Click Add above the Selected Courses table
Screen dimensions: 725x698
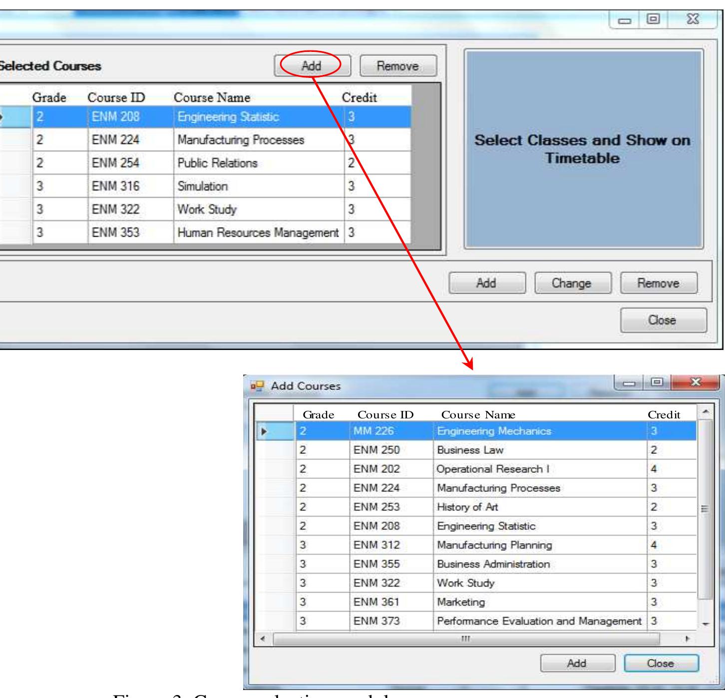[312, 65]
